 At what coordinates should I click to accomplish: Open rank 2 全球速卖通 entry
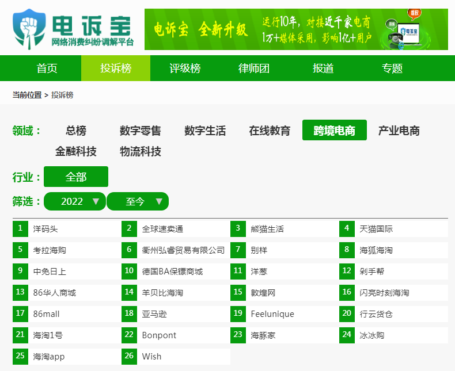tap(176, 229)
